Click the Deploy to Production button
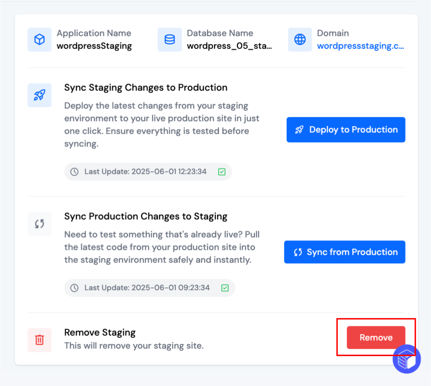 [x=346, y=130]
